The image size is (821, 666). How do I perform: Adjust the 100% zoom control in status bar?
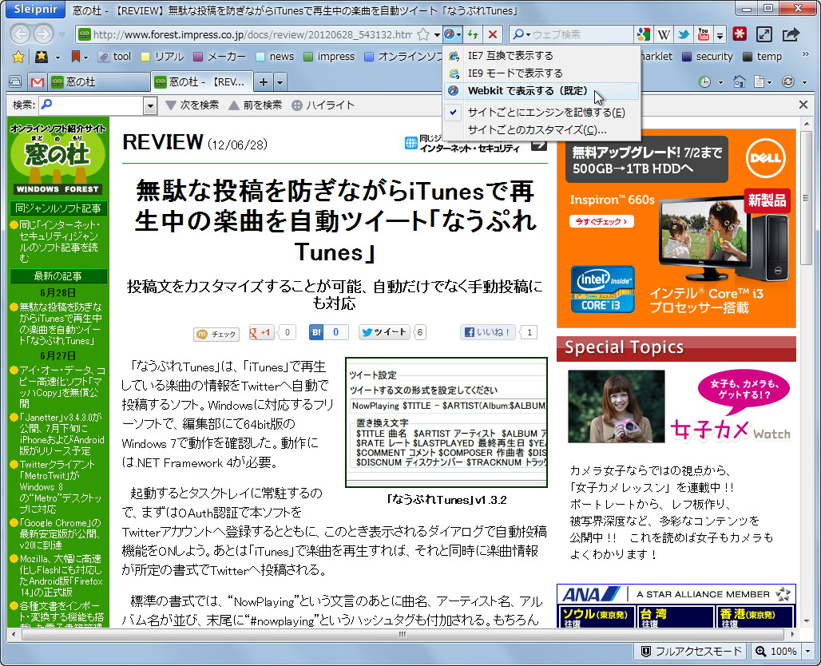click(x=775, y=651)
